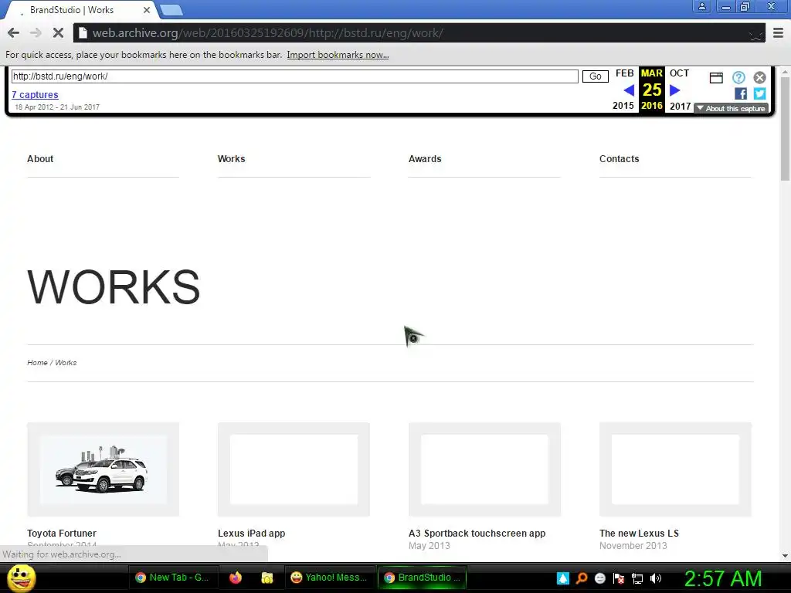791x593 pixels.
Task: Open the 7 captures link
Action: coord(35,95)
